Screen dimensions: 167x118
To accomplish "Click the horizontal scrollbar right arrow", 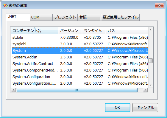I will (x=145, y=90).
